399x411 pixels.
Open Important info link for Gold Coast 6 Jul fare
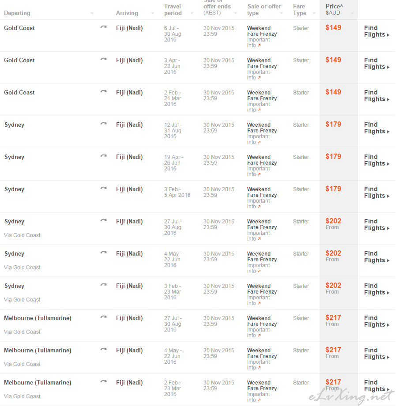point(258,42)
